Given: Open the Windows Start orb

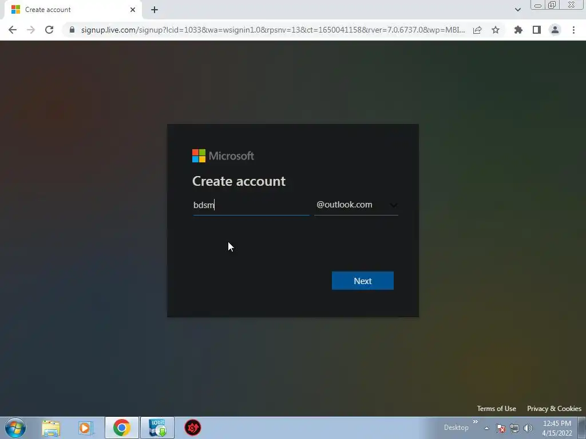Looking at the screenshot, I should pos(15,428).
